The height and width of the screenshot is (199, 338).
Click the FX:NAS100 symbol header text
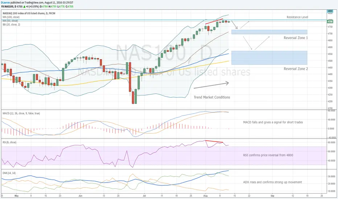click(x=8, y=7)
